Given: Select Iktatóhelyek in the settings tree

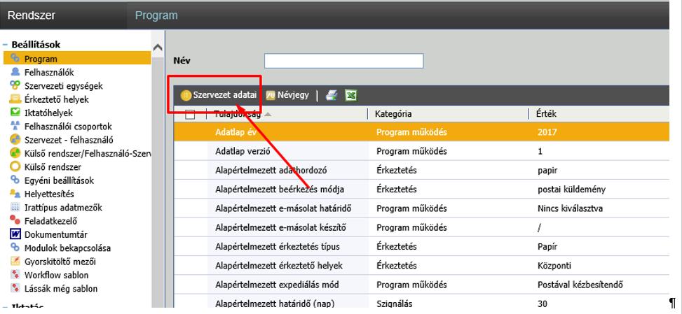Looking at the screenshot, I should pyautogui.click(x=48, y=113).
